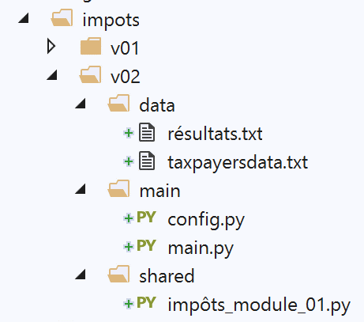Click the impots folder icon
Viewport: 364px width, 322px height.
(x=62, y=18)
